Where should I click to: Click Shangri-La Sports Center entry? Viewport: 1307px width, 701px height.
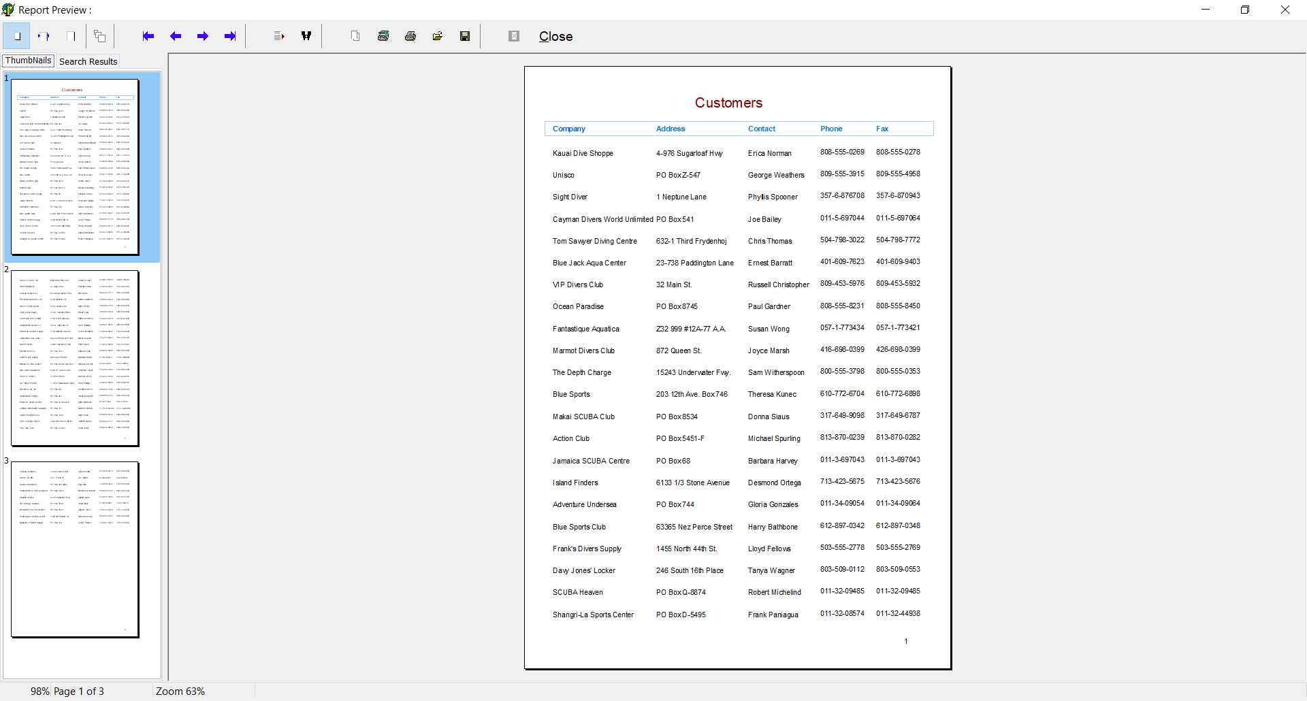coord(593,615)
